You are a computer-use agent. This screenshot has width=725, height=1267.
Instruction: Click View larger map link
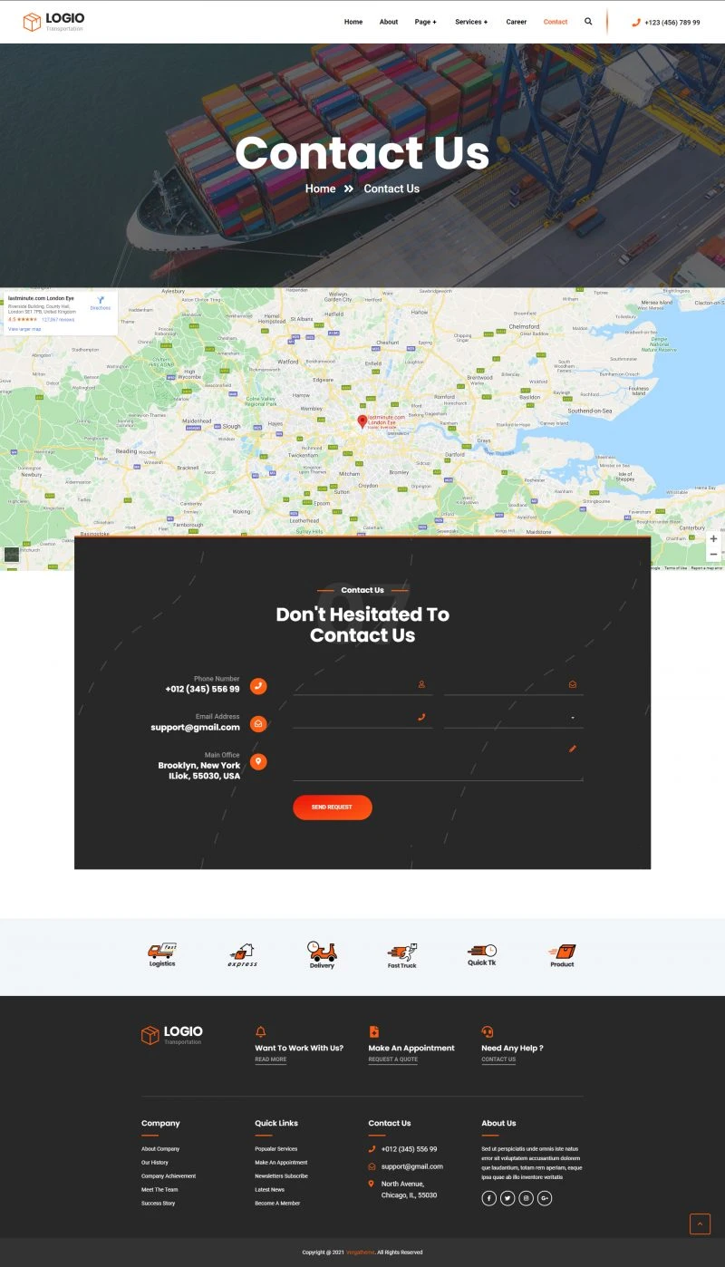pyautogui.click(x=24, y=329)
